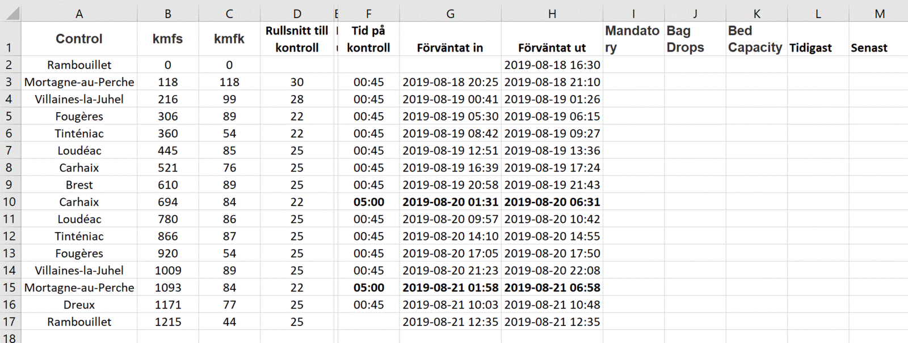Select the Dreux cell
The width and height of the screenshot is (908, 343).
79,305
